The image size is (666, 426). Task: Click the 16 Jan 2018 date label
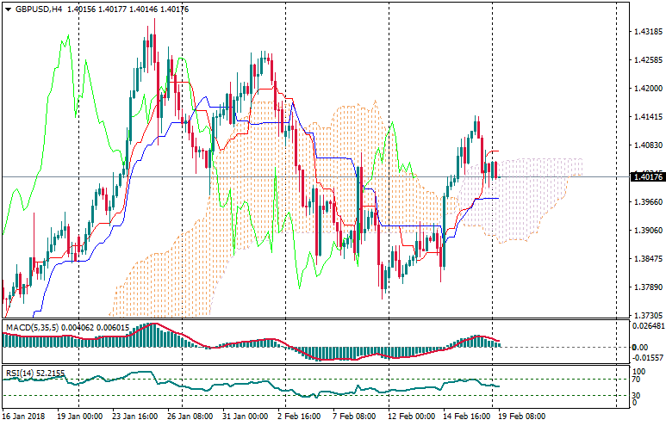(x=24, y=416)
